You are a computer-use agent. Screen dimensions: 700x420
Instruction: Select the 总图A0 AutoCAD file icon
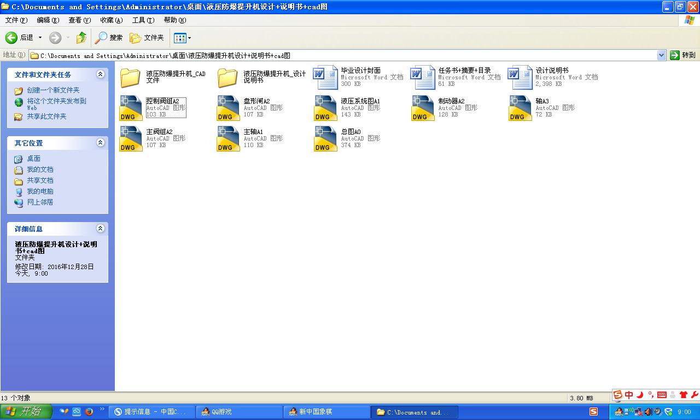click(x=325, y=138)
